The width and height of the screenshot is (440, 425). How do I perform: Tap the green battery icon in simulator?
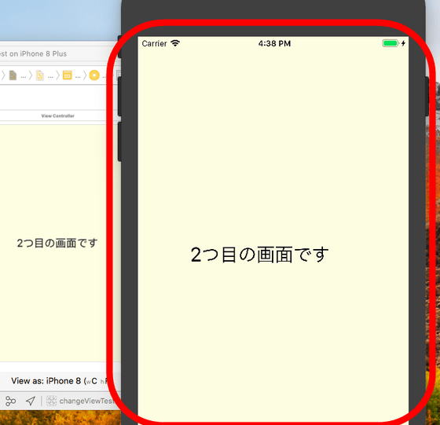[390, 43]
